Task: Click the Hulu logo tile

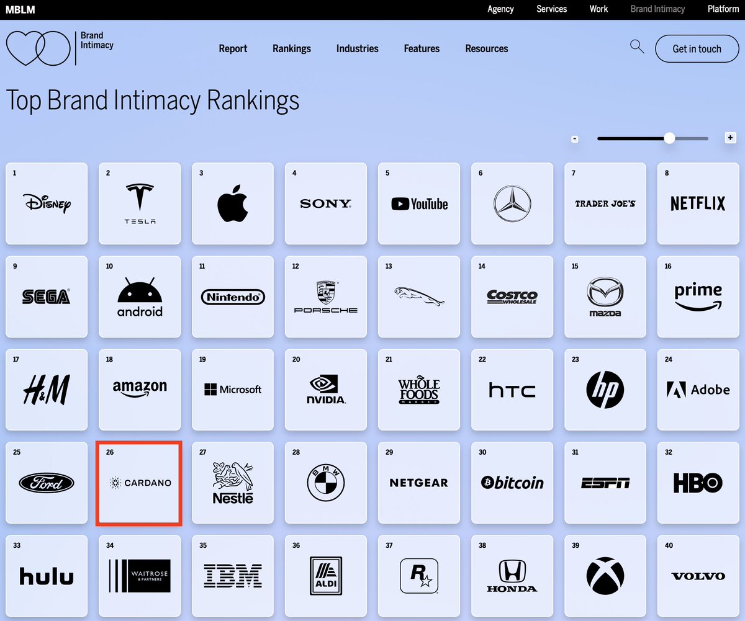Action: (x=47, y=576)
